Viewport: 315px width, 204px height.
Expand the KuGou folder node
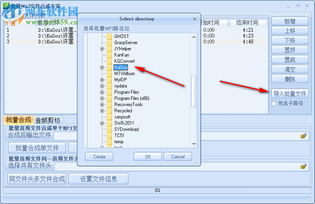[102, 67]
